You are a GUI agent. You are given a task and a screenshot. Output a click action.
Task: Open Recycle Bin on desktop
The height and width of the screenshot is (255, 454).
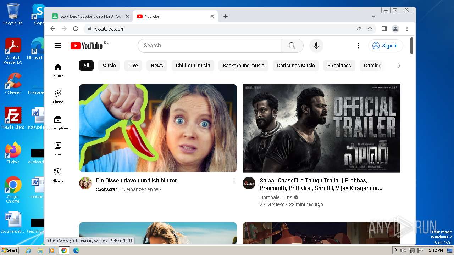pos(13,14)
